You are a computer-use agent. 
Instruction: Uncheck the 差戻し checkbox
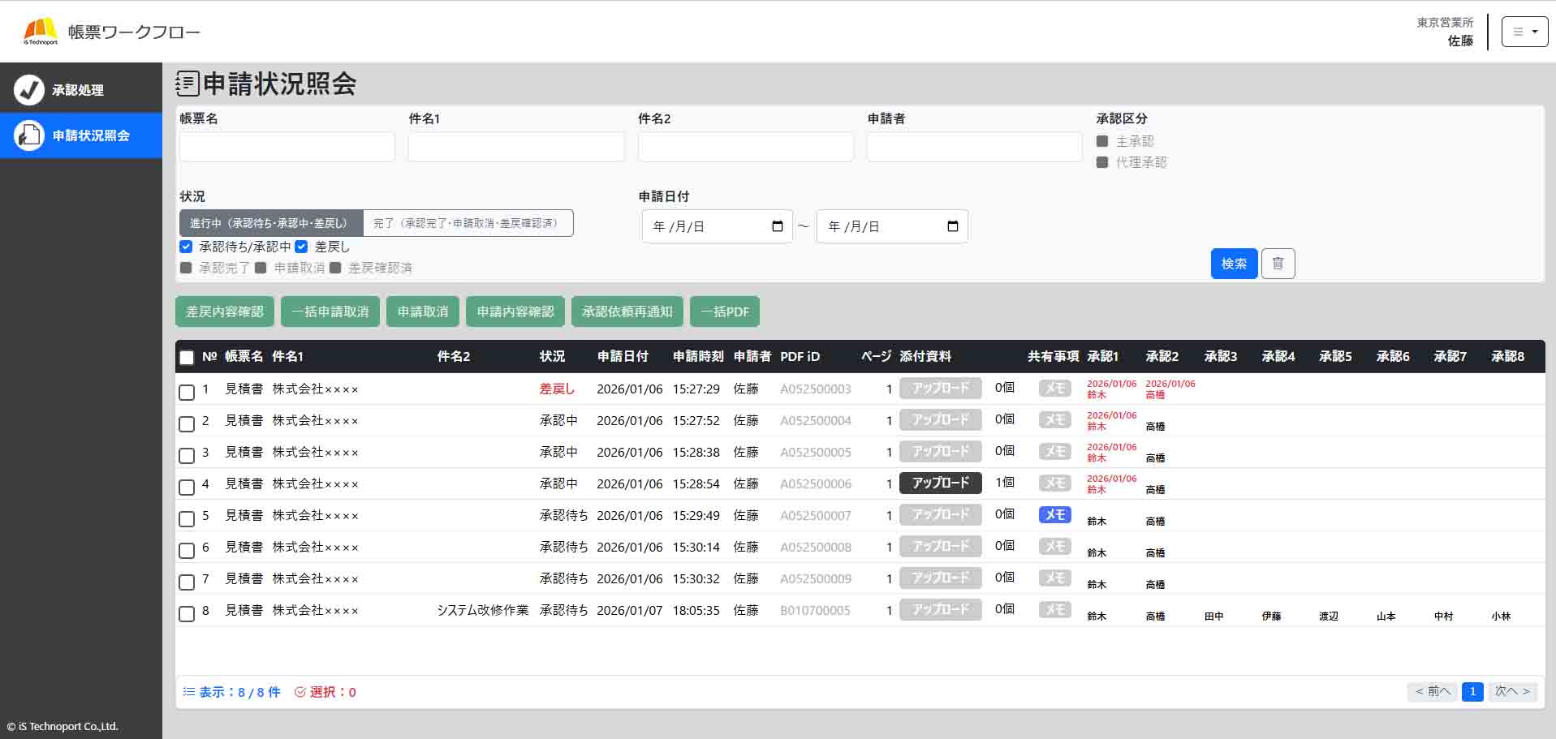click(301, 247)
